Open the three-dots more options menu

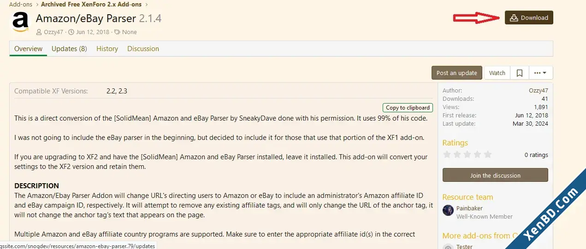(x=540, y=73)
